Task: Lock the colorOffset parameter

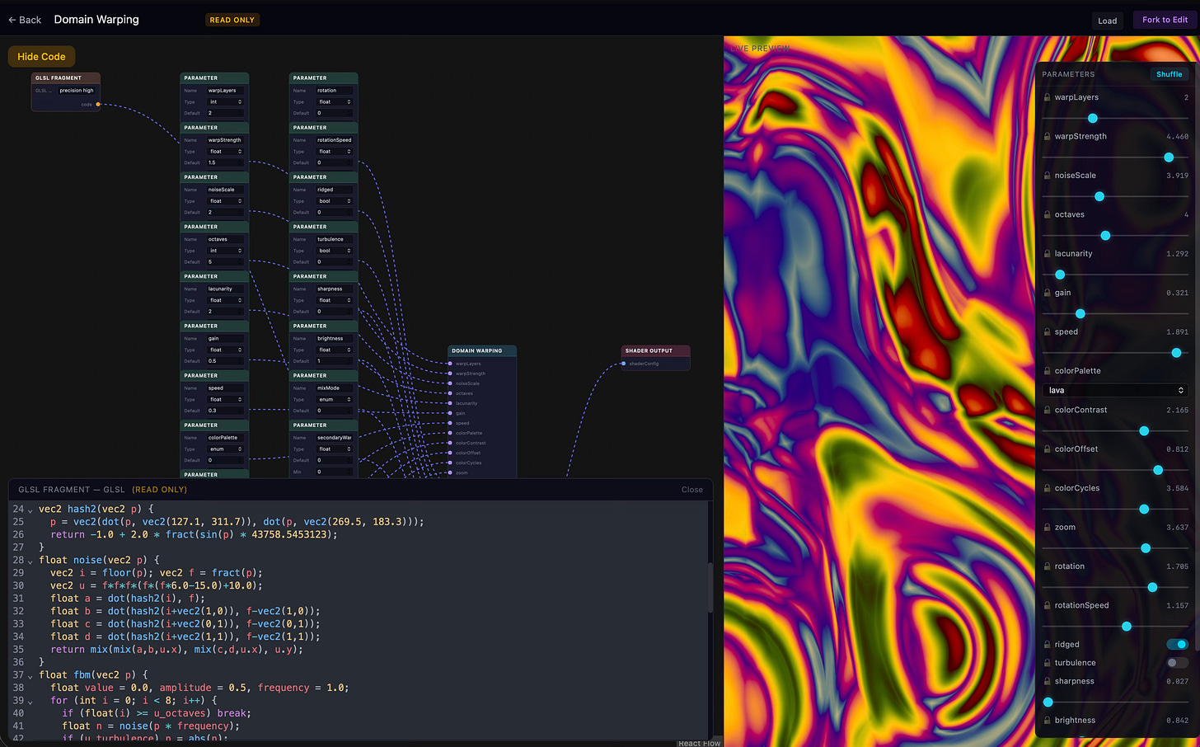Action: coord(1047,449)
